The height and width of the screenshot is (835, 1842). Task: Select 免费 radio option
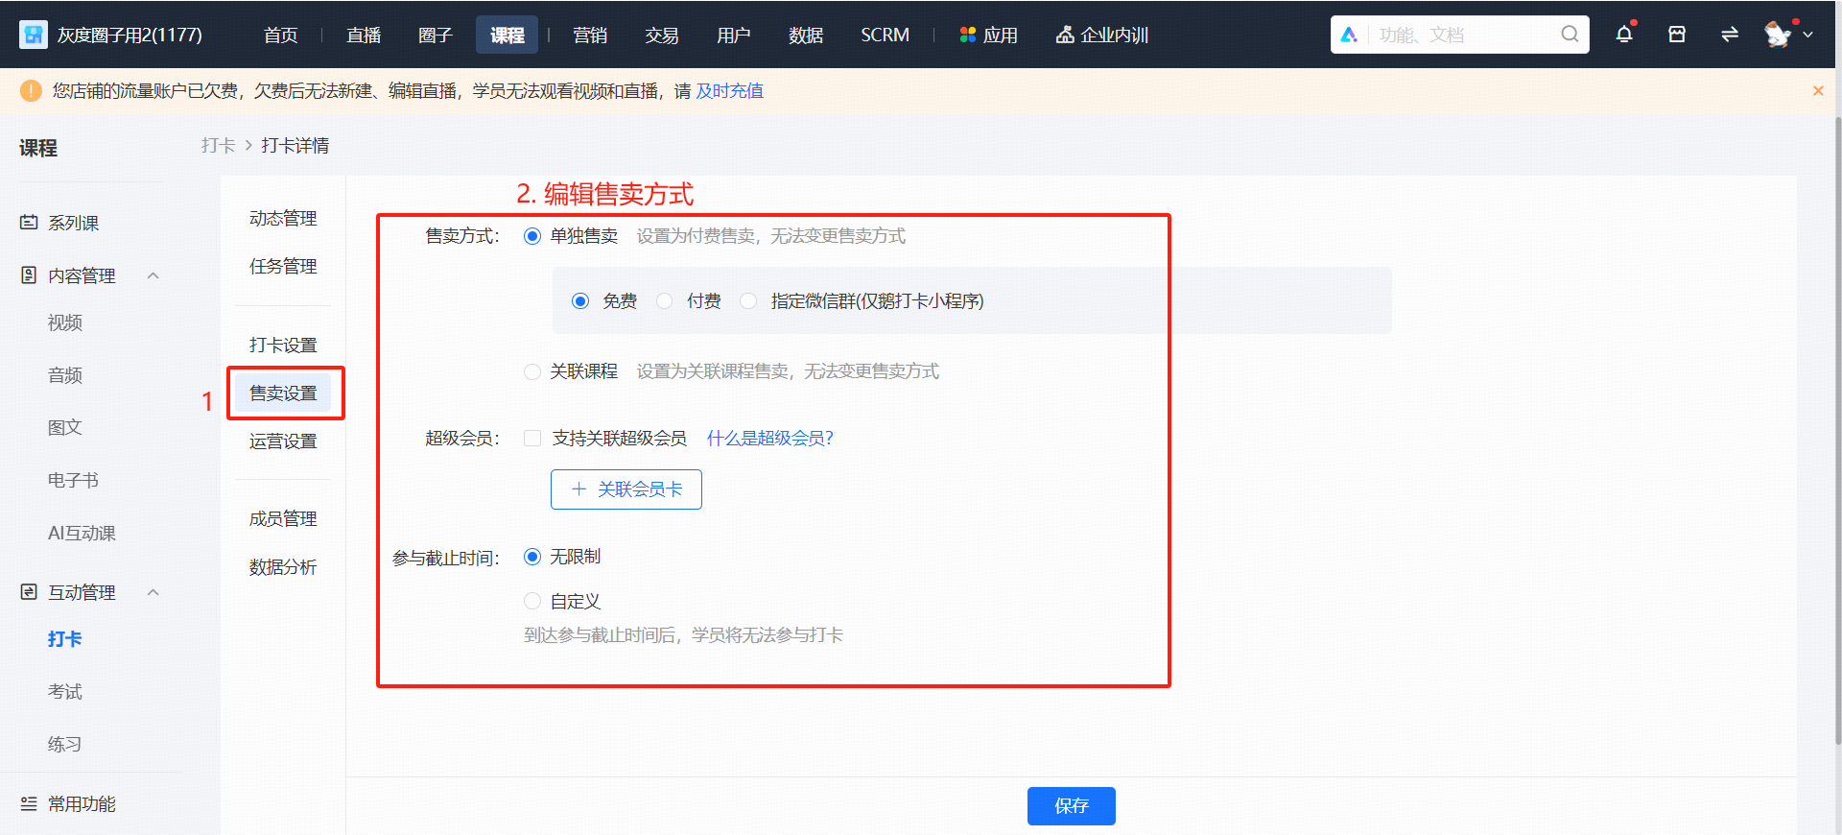[580, 301]
